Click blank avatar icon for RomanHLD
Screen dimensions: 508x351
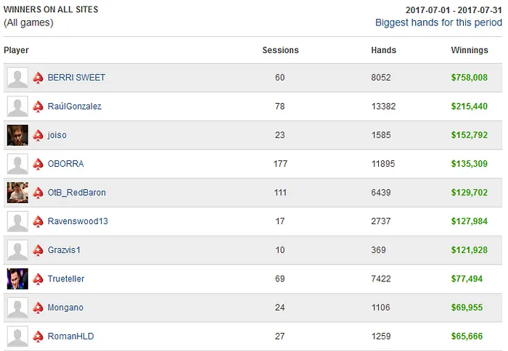tap(17, 336)
